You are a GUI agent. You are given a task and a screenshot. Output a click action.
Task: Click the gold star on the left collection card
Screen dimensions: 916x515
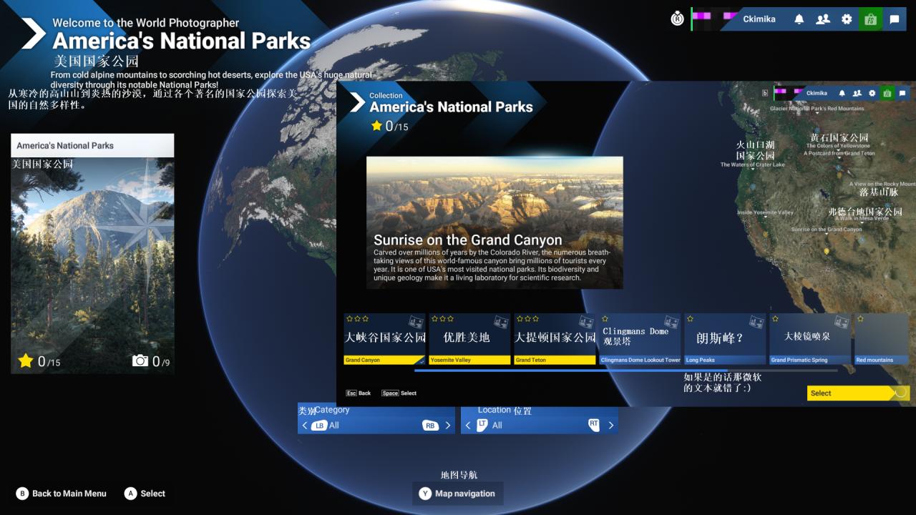26,360
